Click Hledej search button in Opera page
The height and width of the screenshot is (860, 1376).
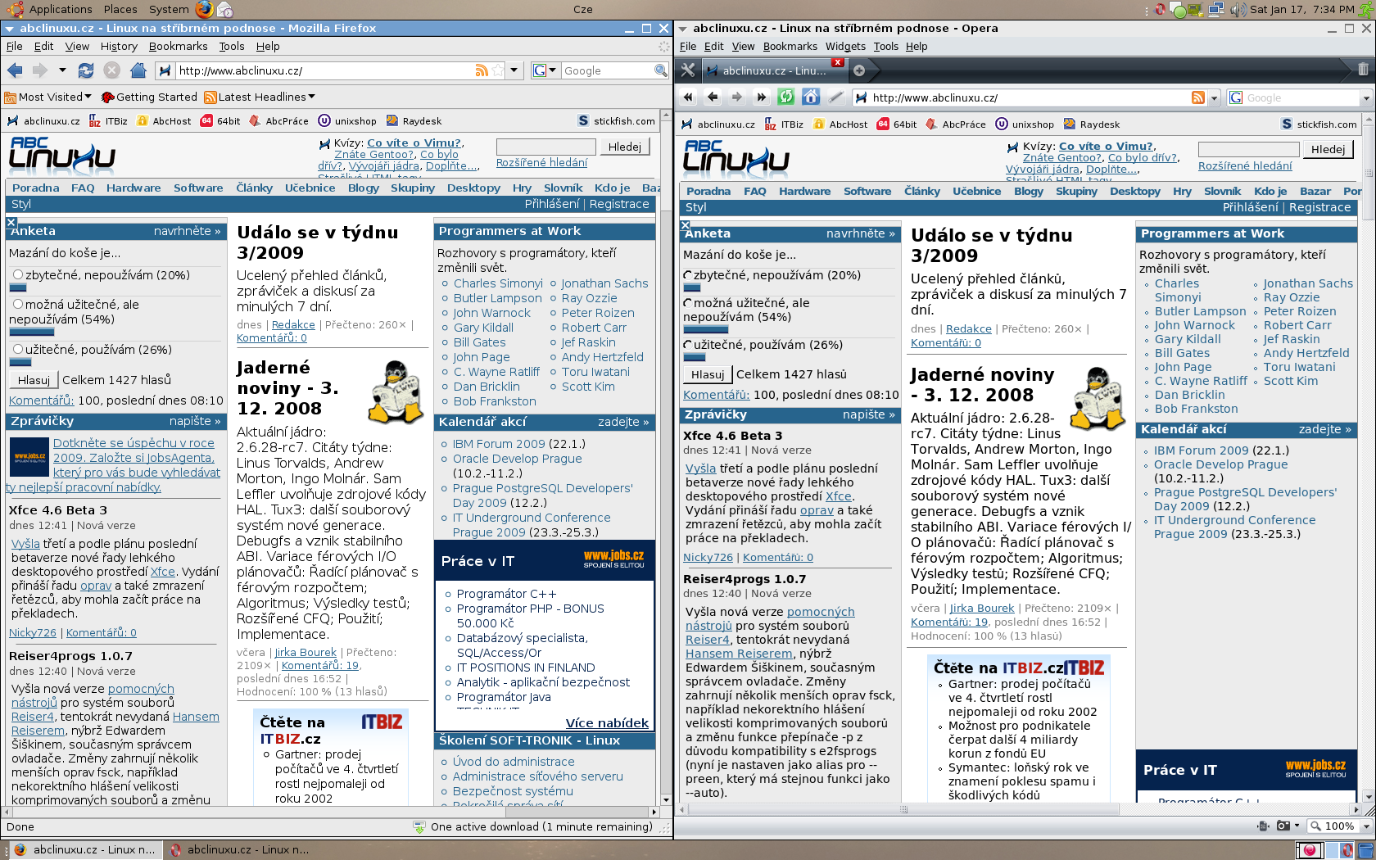click(x=1328, y=149)
